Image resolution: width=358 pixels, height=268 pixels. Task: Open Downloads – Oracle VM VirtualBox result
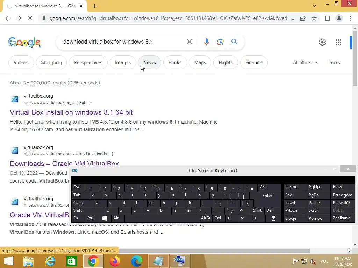click(64, 163)
